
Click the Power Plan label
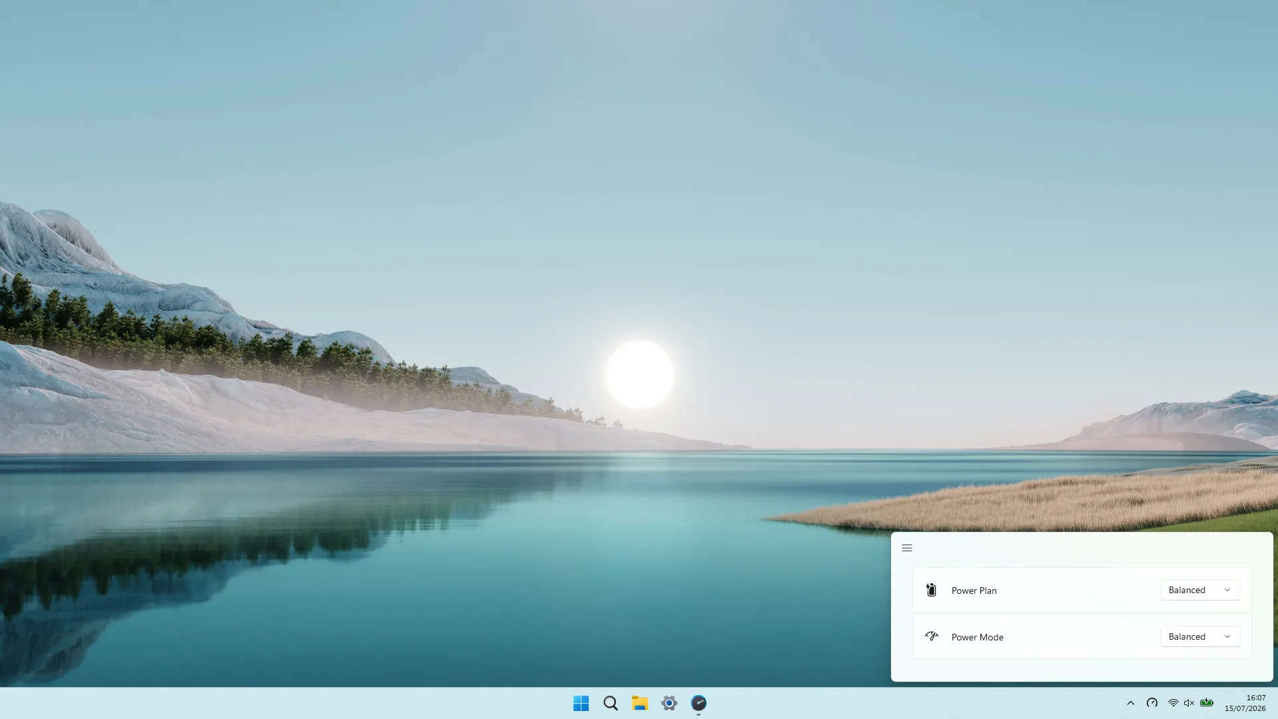(x=974, y=591)
